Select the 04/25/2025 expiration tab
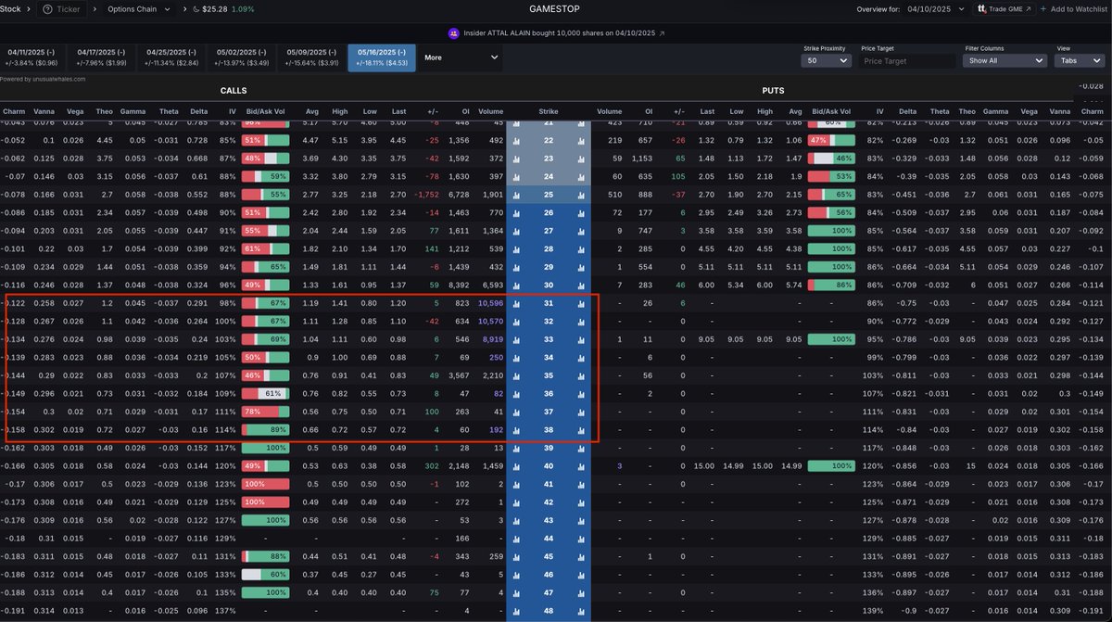Screen dimensions: 1112x622 tap(171, 57)
